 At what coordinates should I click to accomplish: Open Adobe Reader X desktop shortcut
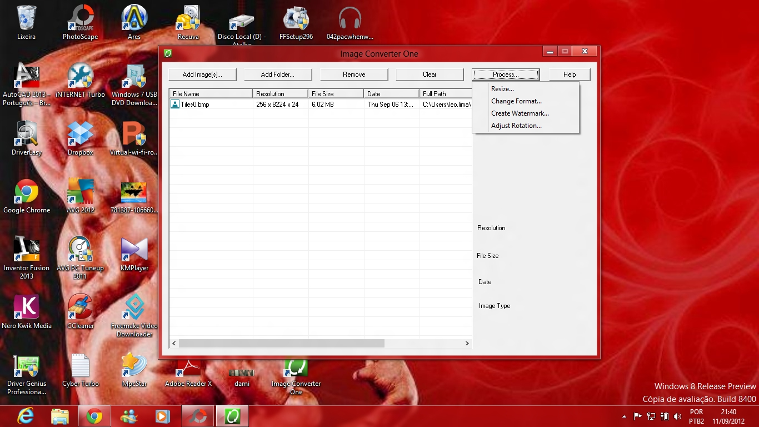coord(188,373)
